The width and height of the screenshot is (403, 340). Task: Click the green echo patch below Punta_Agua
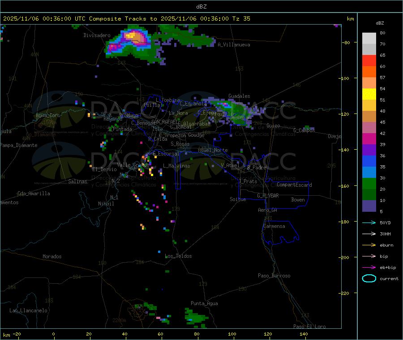click(196, 317)
